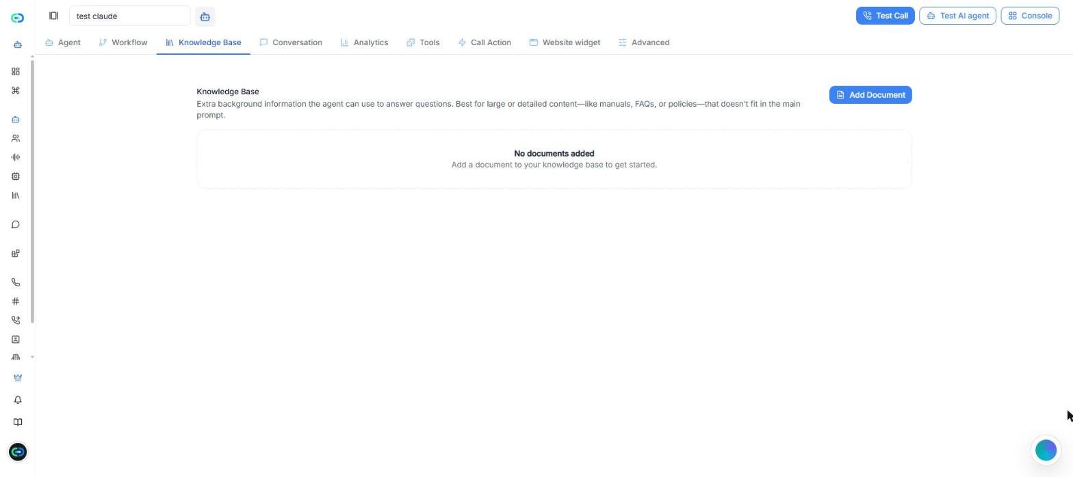Viewport: 1073px width, 477px height.
Task: Click the Add Document button
Action: 870,95
